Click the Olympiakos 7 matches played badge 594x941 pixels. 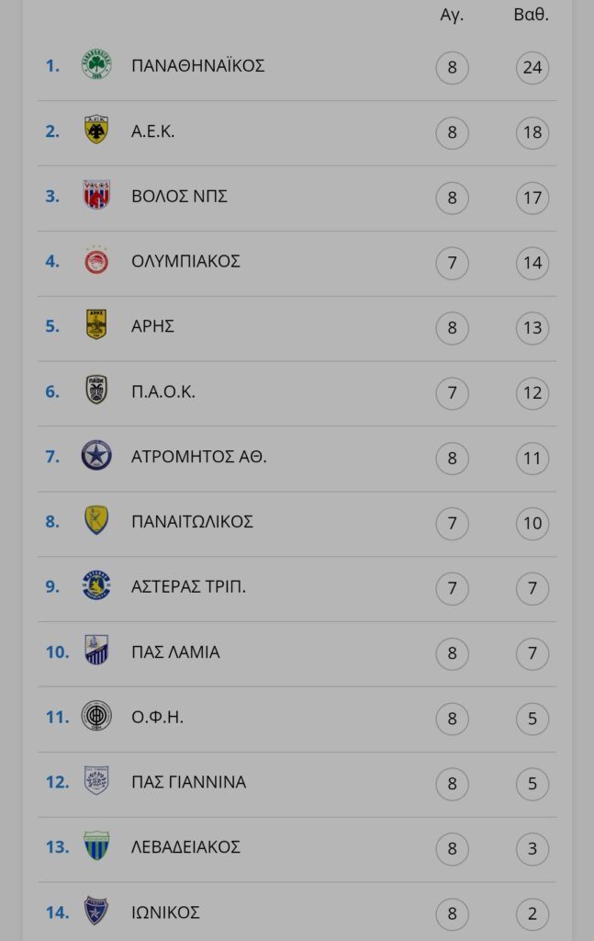tap(452, 263)
